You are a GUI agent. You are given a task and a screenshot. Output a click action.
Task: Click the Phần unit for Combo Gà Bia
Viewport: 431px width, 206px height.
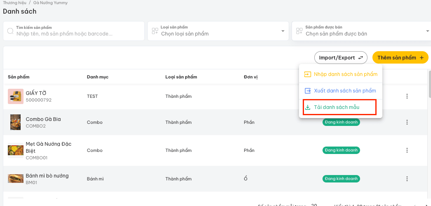coord(249,122)
